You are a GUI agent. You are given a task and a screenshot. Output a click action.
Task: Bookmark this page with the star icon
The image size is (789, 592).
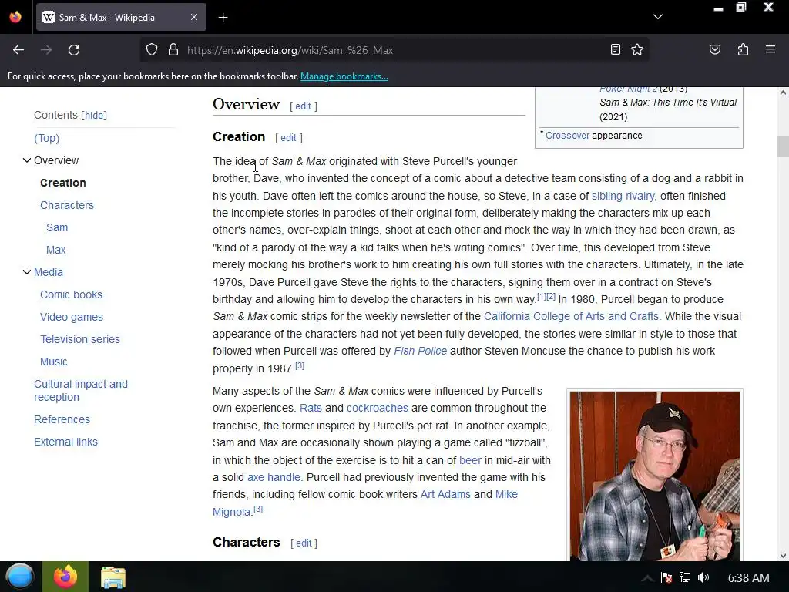[637, 50]
